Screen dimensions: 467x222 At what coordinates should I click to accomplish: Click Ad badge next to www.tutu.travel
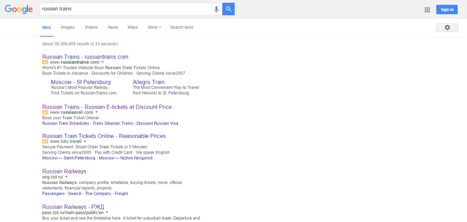(45, 141)
